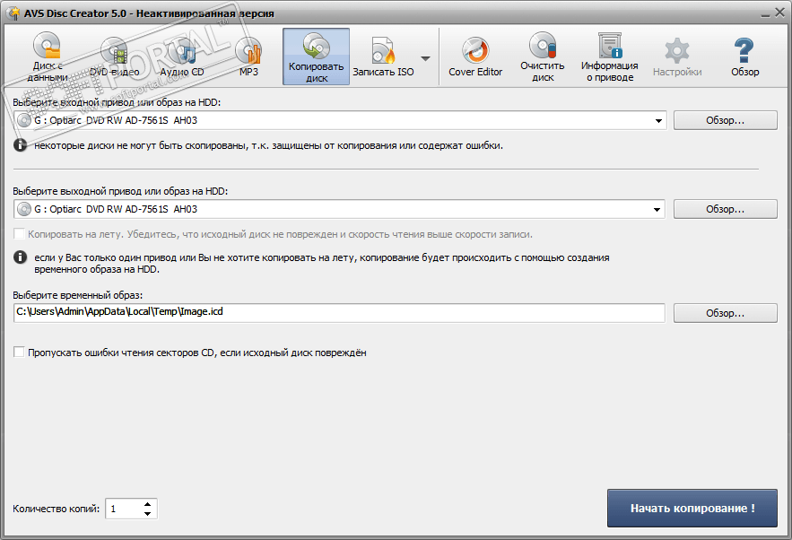Click the temporary image path field

pos(339,313)
